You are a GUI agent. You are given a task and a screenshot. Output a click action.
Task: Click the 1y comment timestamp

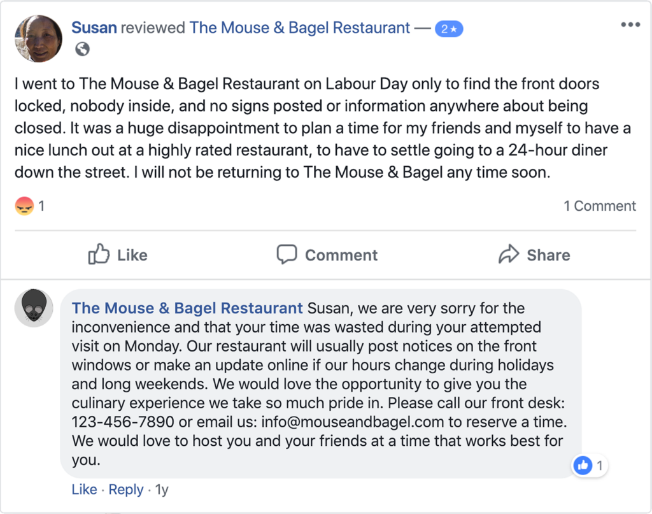(162, 490)
